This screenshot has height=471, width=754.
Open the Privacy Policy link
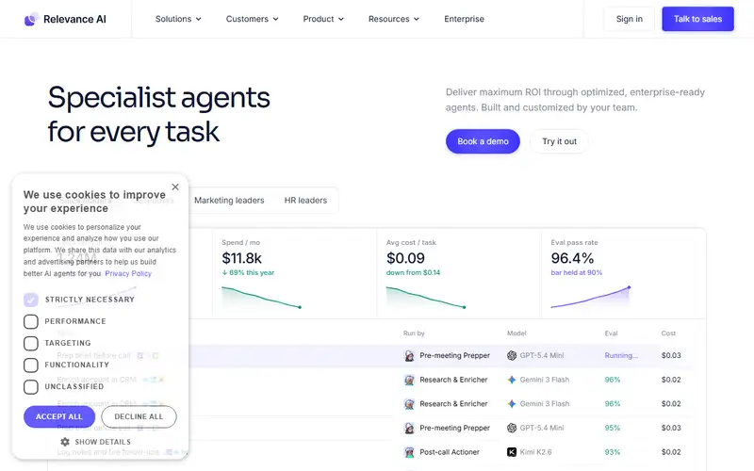128,273
